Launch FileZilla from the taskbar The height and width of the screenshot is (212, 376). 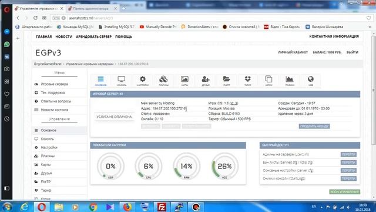(x=162, y=207)
